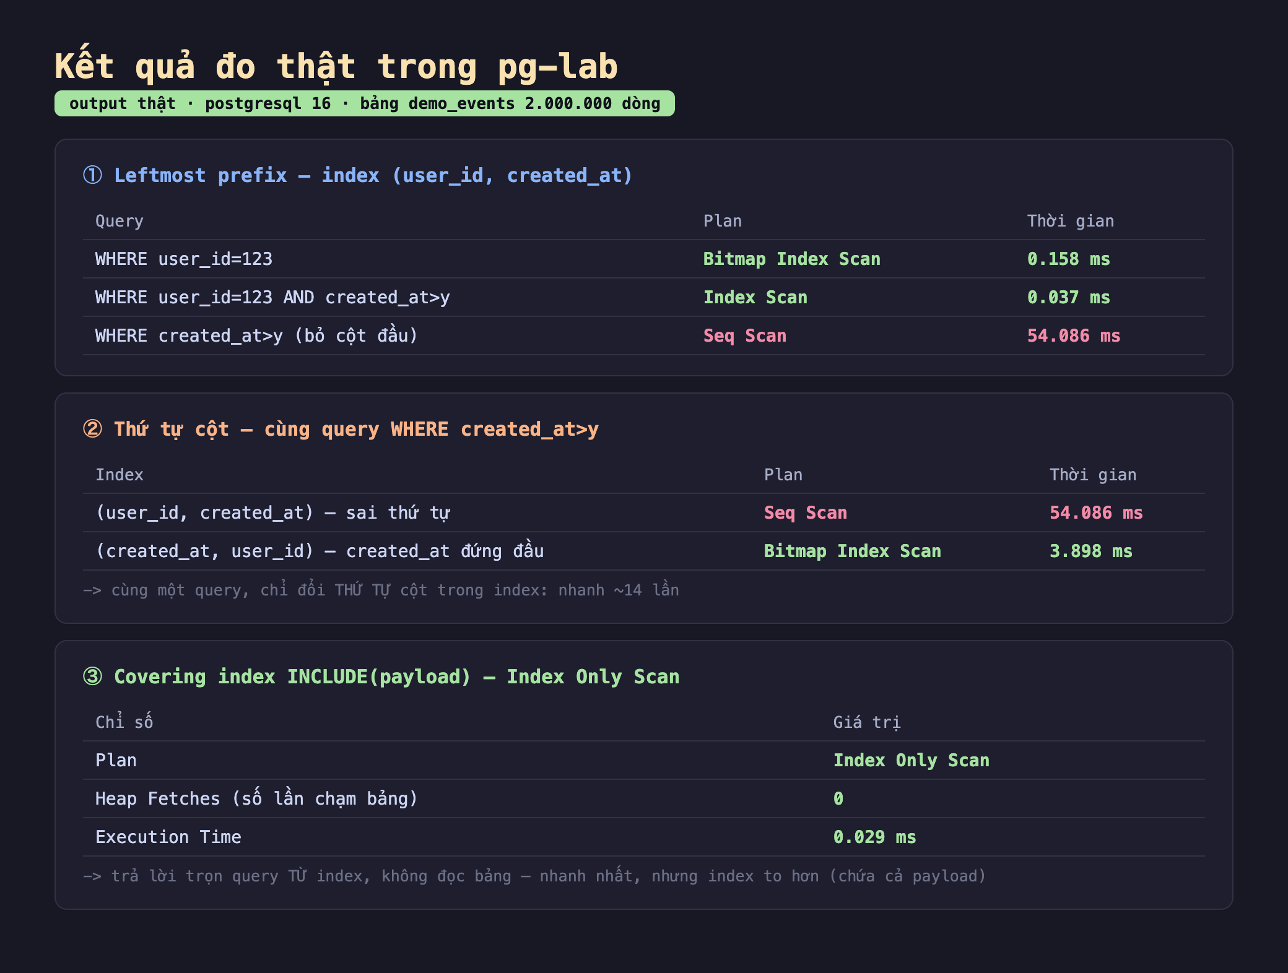Viewport: 1288px width, 973px height.
Task: Select the row '(created_at, user_id) — created_at đứng đầu'
Action: [320, 551]
